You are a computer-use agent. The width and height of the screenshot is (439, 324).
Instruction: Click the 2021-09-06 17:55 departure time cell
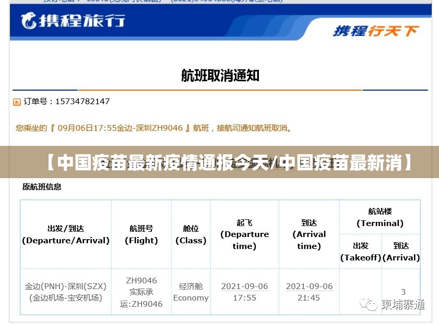(244, 292)
